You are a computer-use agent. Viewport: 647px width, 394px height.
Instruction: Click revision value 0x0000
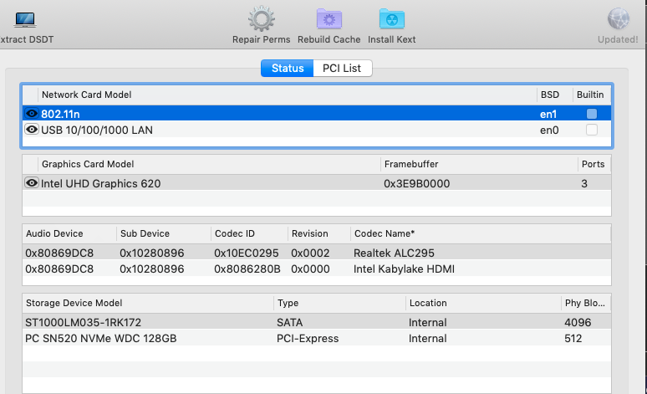click(x=310, y=269)
